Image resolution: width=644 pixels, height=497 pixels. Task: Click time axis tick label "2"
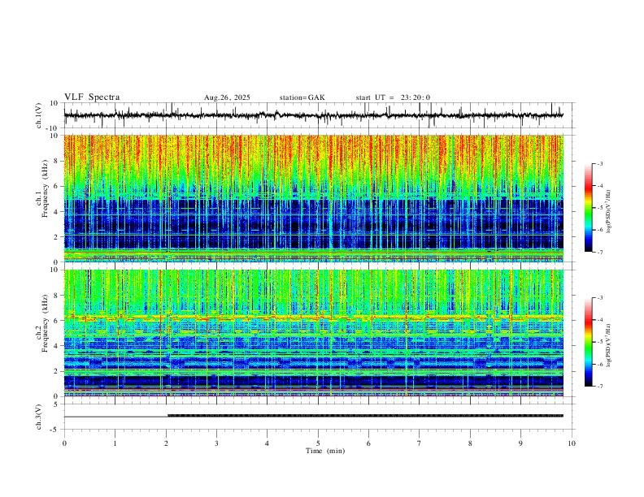(166, 443)
